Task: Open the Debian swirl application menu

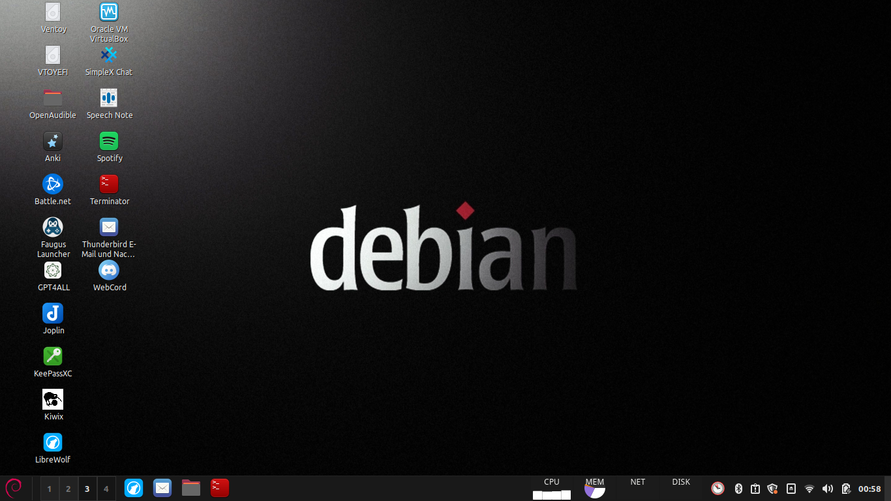Action: click(14, 488)
